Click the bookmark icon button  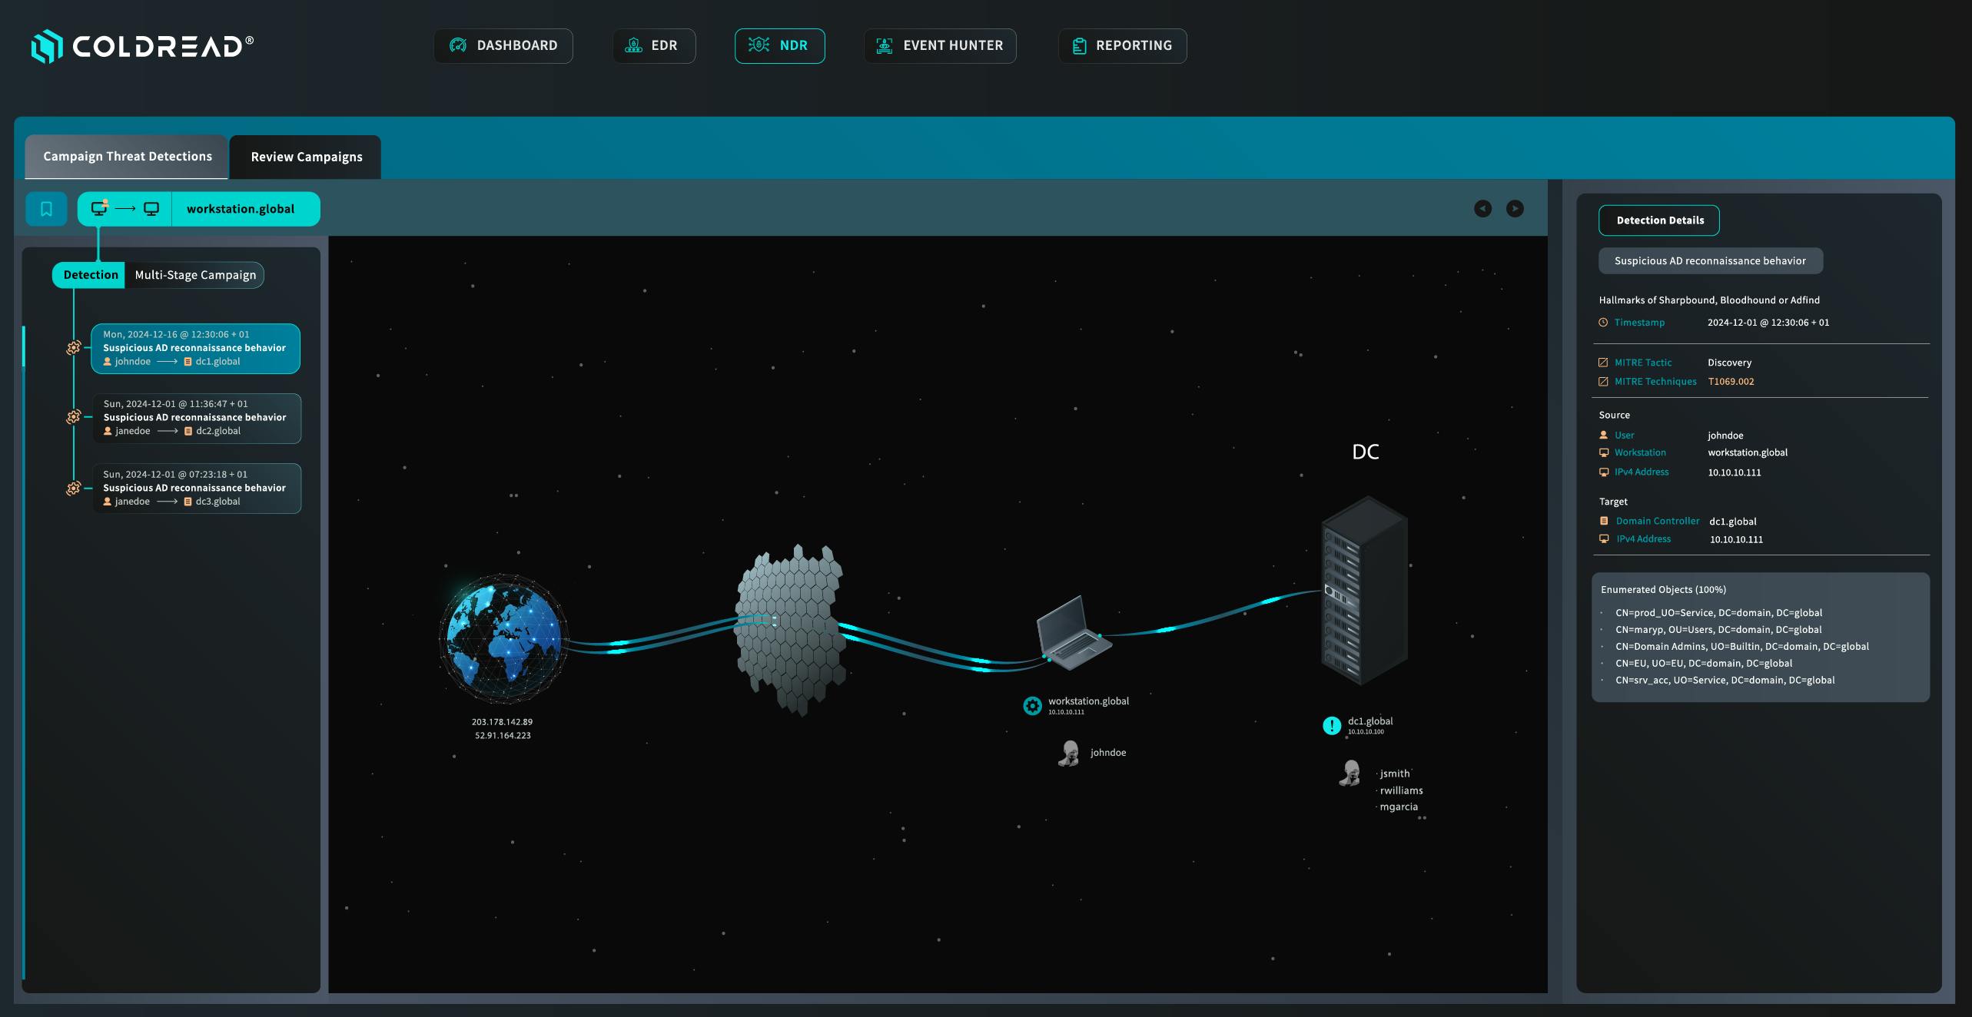46,209
